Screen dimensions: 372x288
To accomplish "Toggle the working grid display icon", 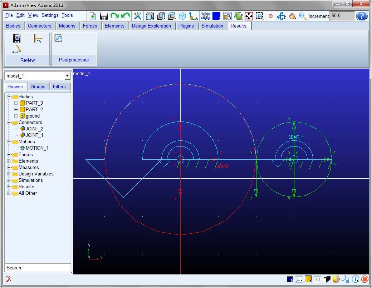I will coord(317,279).
